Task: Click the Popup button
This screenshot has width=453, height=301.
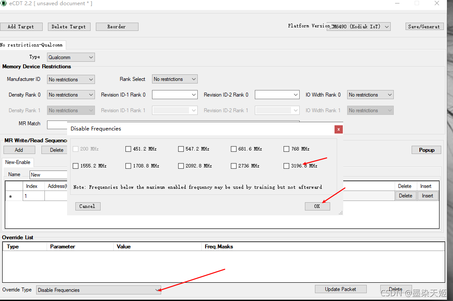Action: pyautogui.click(x=426, y=150)
